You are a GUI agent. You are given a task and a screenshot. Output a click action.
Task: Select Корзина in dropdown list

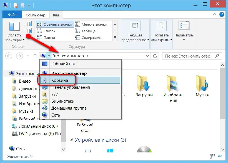coord(80,80)
